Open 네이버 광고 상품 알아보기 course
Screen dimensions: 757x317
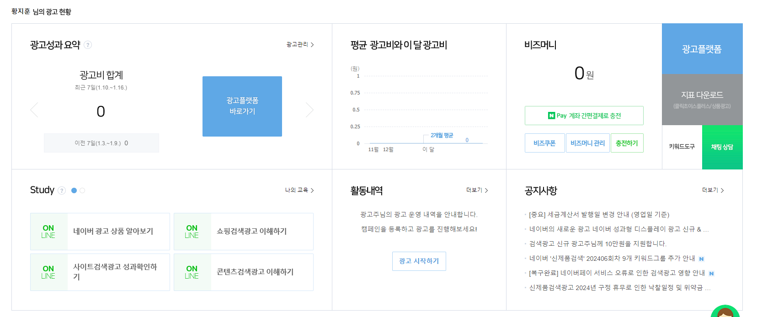click(x=100, y=232)
